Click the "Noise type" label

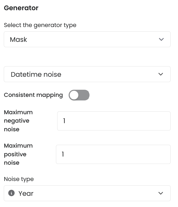point(19,179)
